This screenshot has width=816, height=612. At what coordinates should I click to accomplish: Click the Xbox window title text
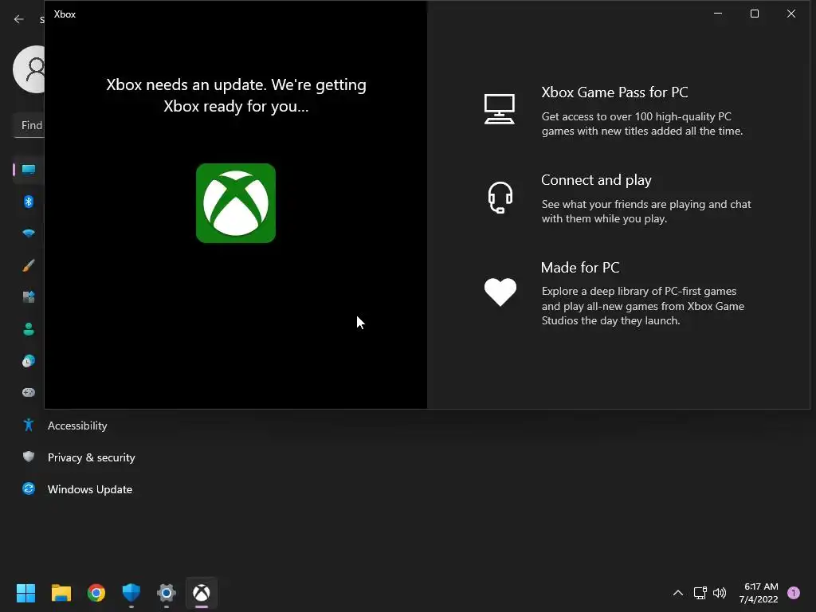pos(65,14)
